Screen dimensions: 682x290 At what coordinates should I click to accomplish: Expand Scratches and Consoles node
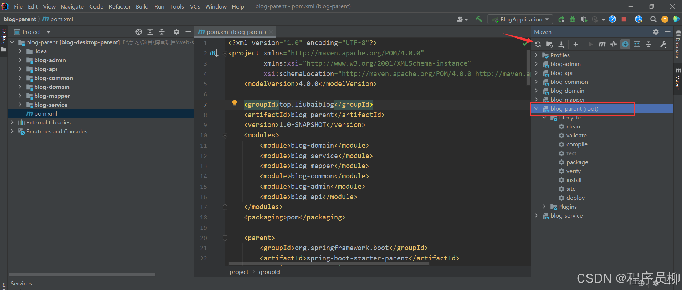point(12,131)
